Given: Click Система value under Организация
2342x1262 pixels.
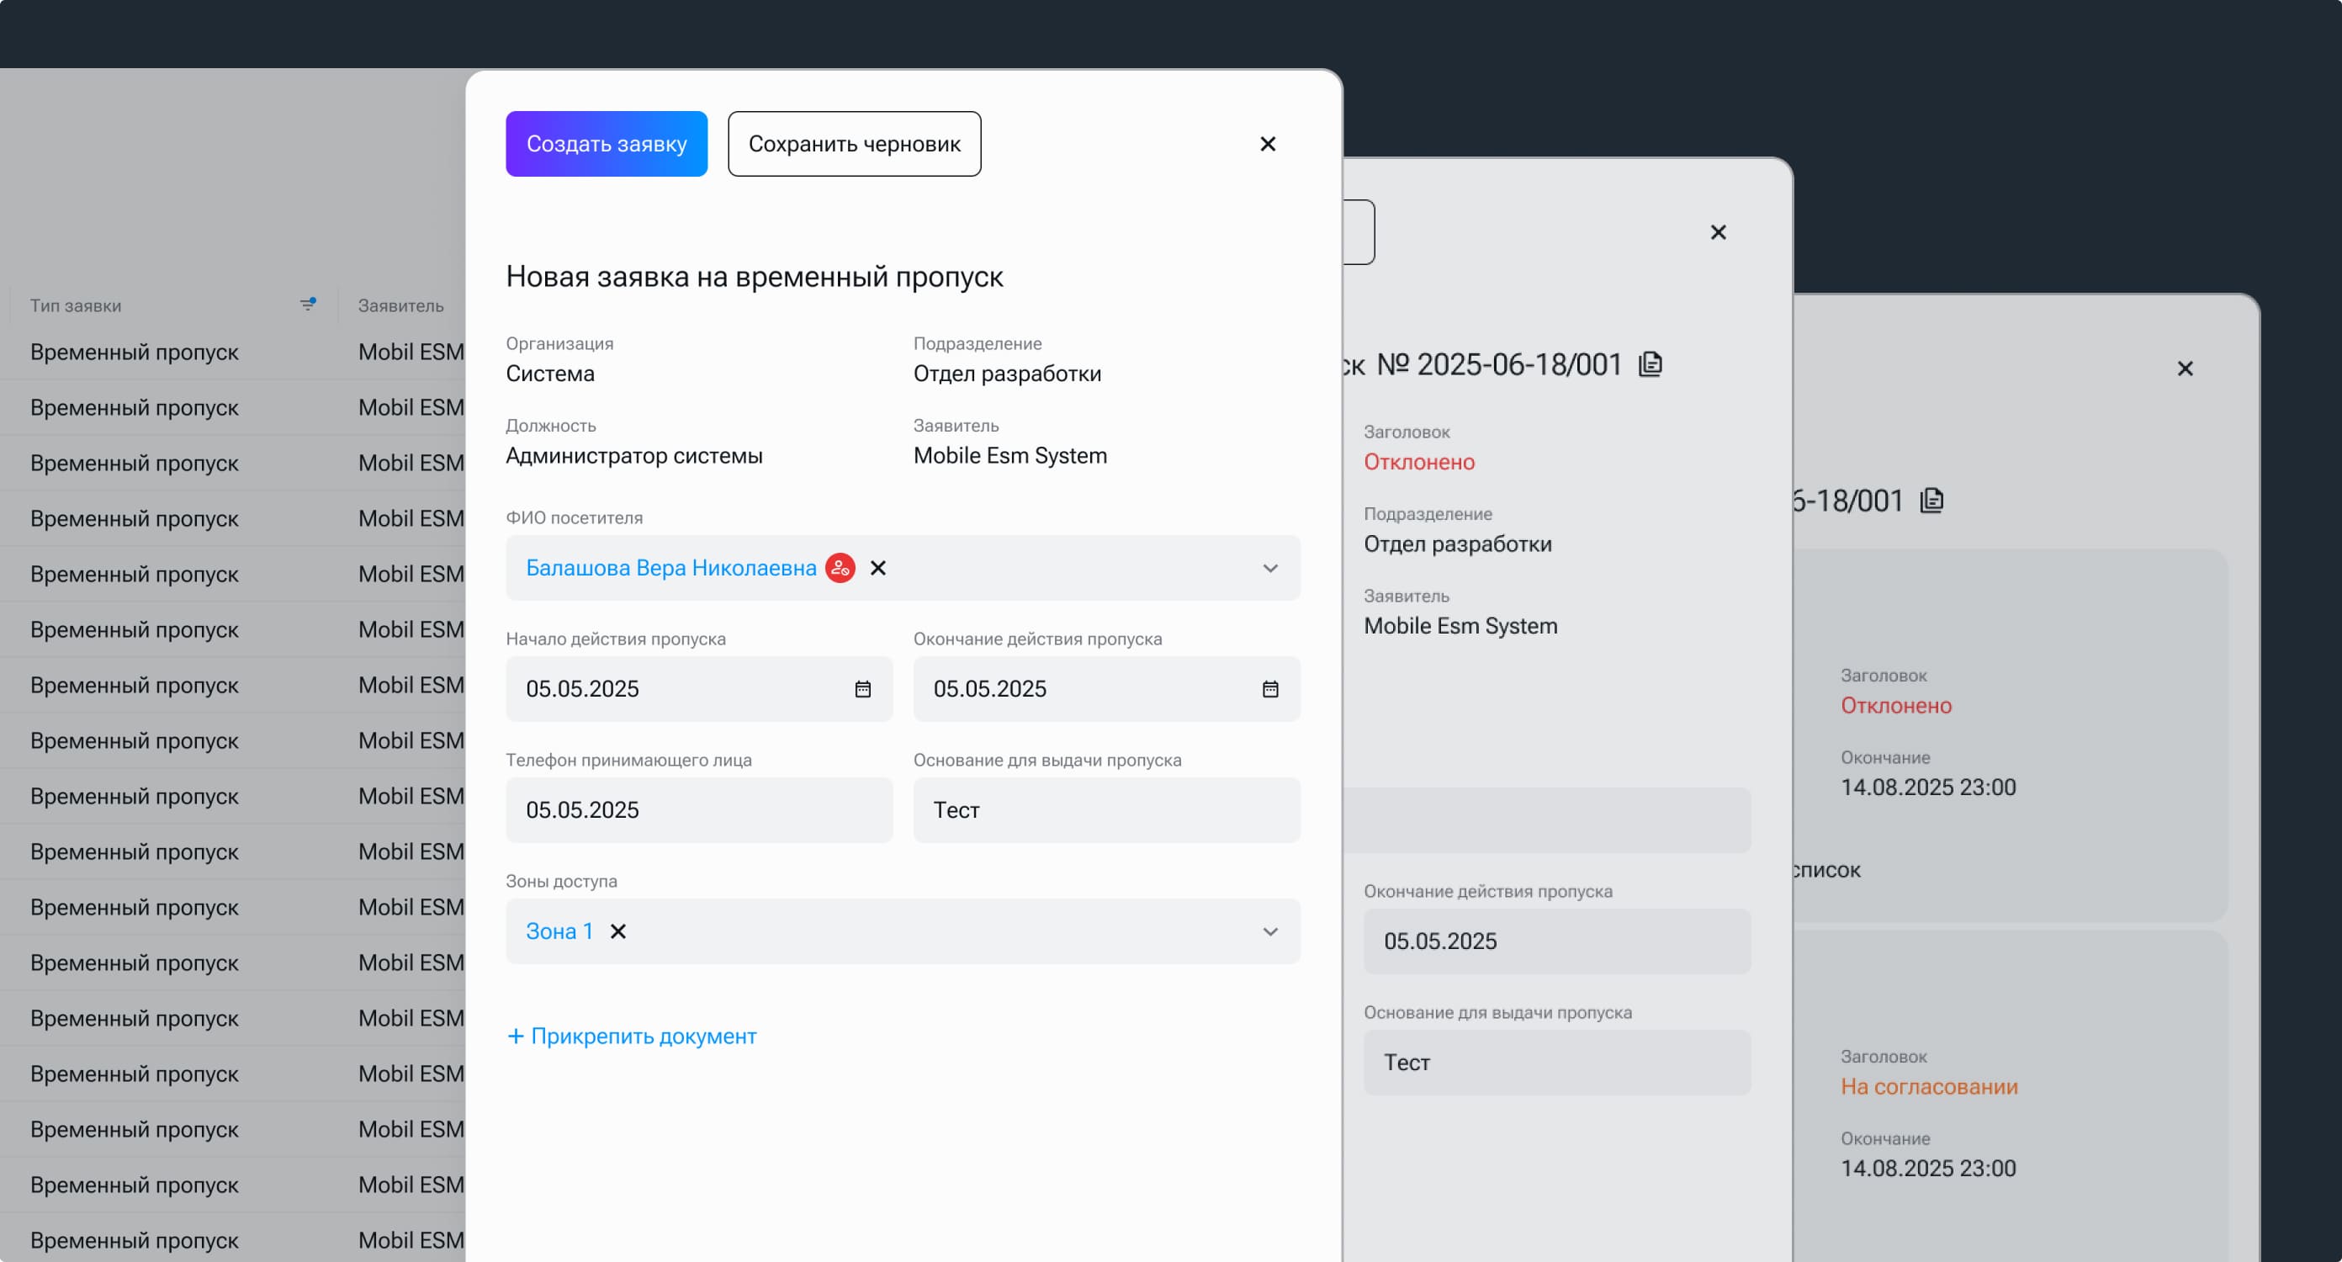Looking at the screenshot, I should click(x=550, y=374).
